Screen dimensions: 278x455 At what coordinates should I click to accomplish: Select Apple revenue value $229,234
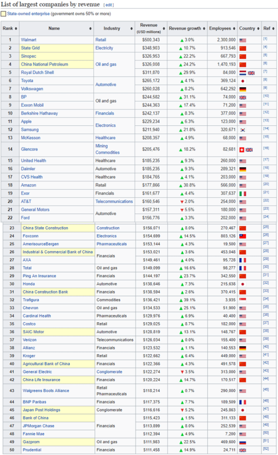pyautogui.click(x=151, y=121)
